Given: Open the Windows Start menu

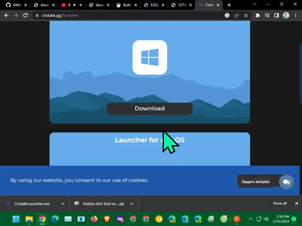Looking at the screenshot, I should coord(16,219).
